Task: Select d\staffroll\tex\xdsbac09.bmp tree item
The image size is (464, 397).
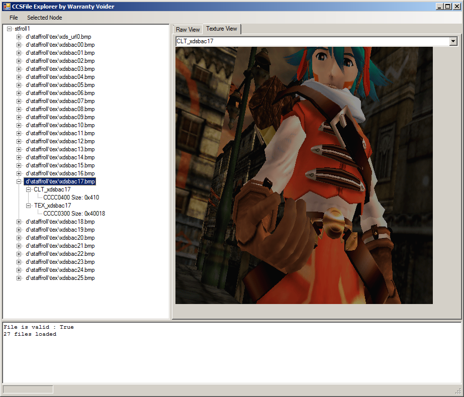Action: tap(60, 117)
